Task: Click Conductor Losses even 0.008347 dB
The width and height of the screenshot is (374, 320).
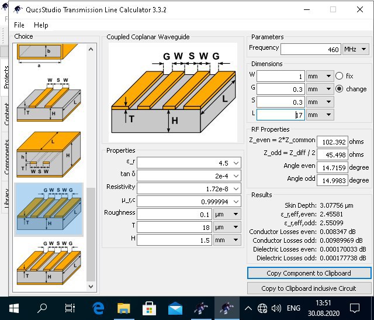Action: coord(302,232)
